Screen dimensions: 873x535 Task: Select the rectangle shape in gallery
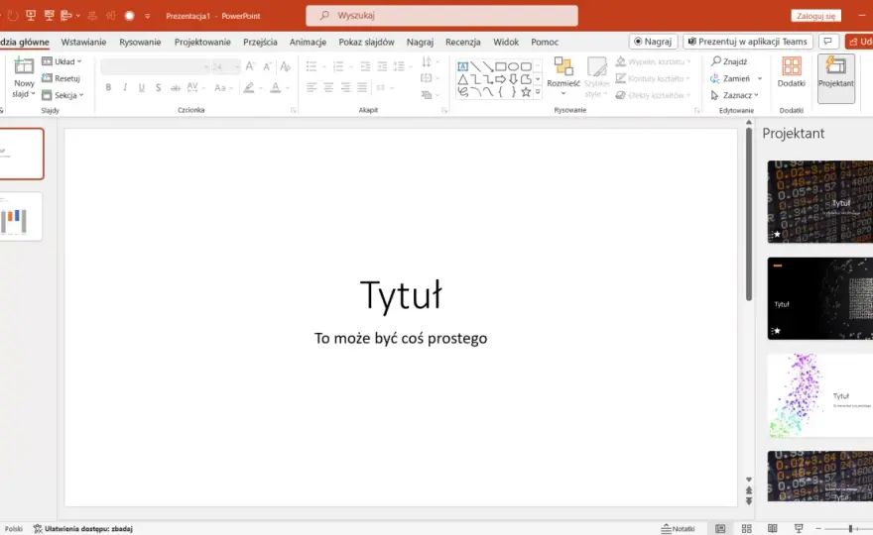501,66
